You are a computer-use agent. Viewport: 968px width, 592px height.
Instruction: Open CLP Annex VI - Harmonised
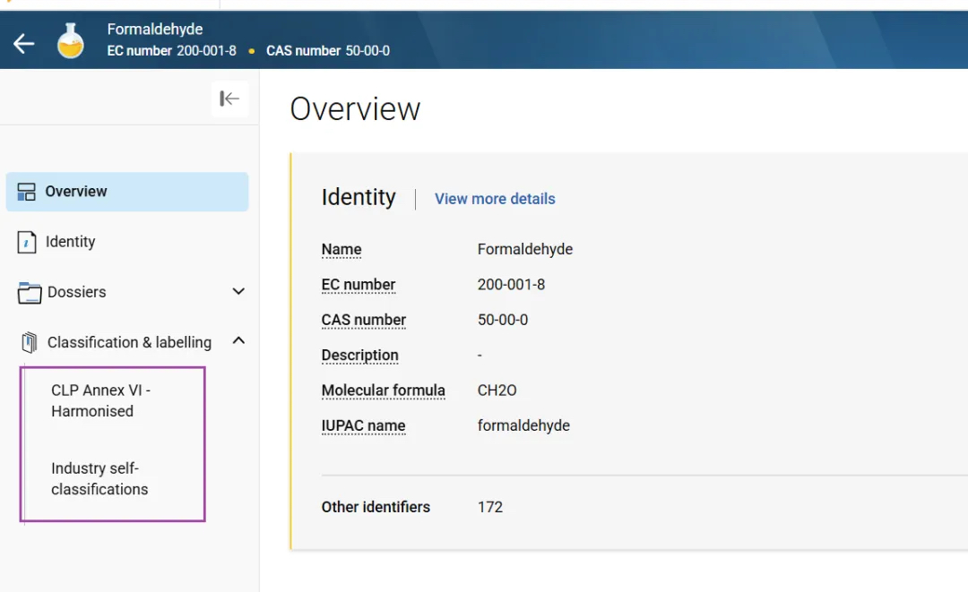(x=100, y=401)
